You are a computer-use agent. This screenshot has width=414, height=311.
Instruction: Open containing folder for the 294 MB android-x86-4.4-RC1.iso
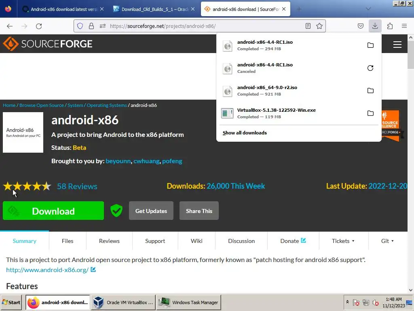tap(370, 45)
